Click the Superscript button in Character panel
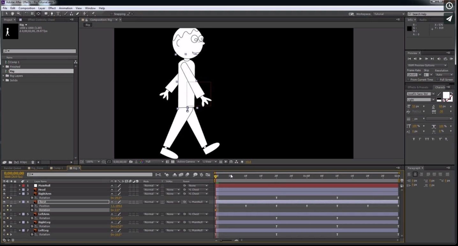This screenshot has width=458, height=246. (x=440, y=139)
